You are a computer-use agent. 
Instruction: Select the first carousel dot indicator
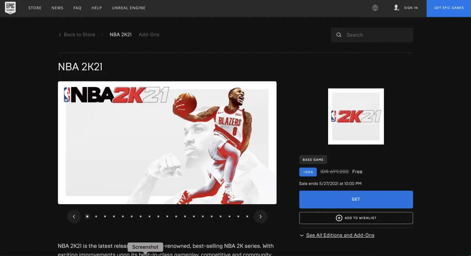tap(87, 216)
